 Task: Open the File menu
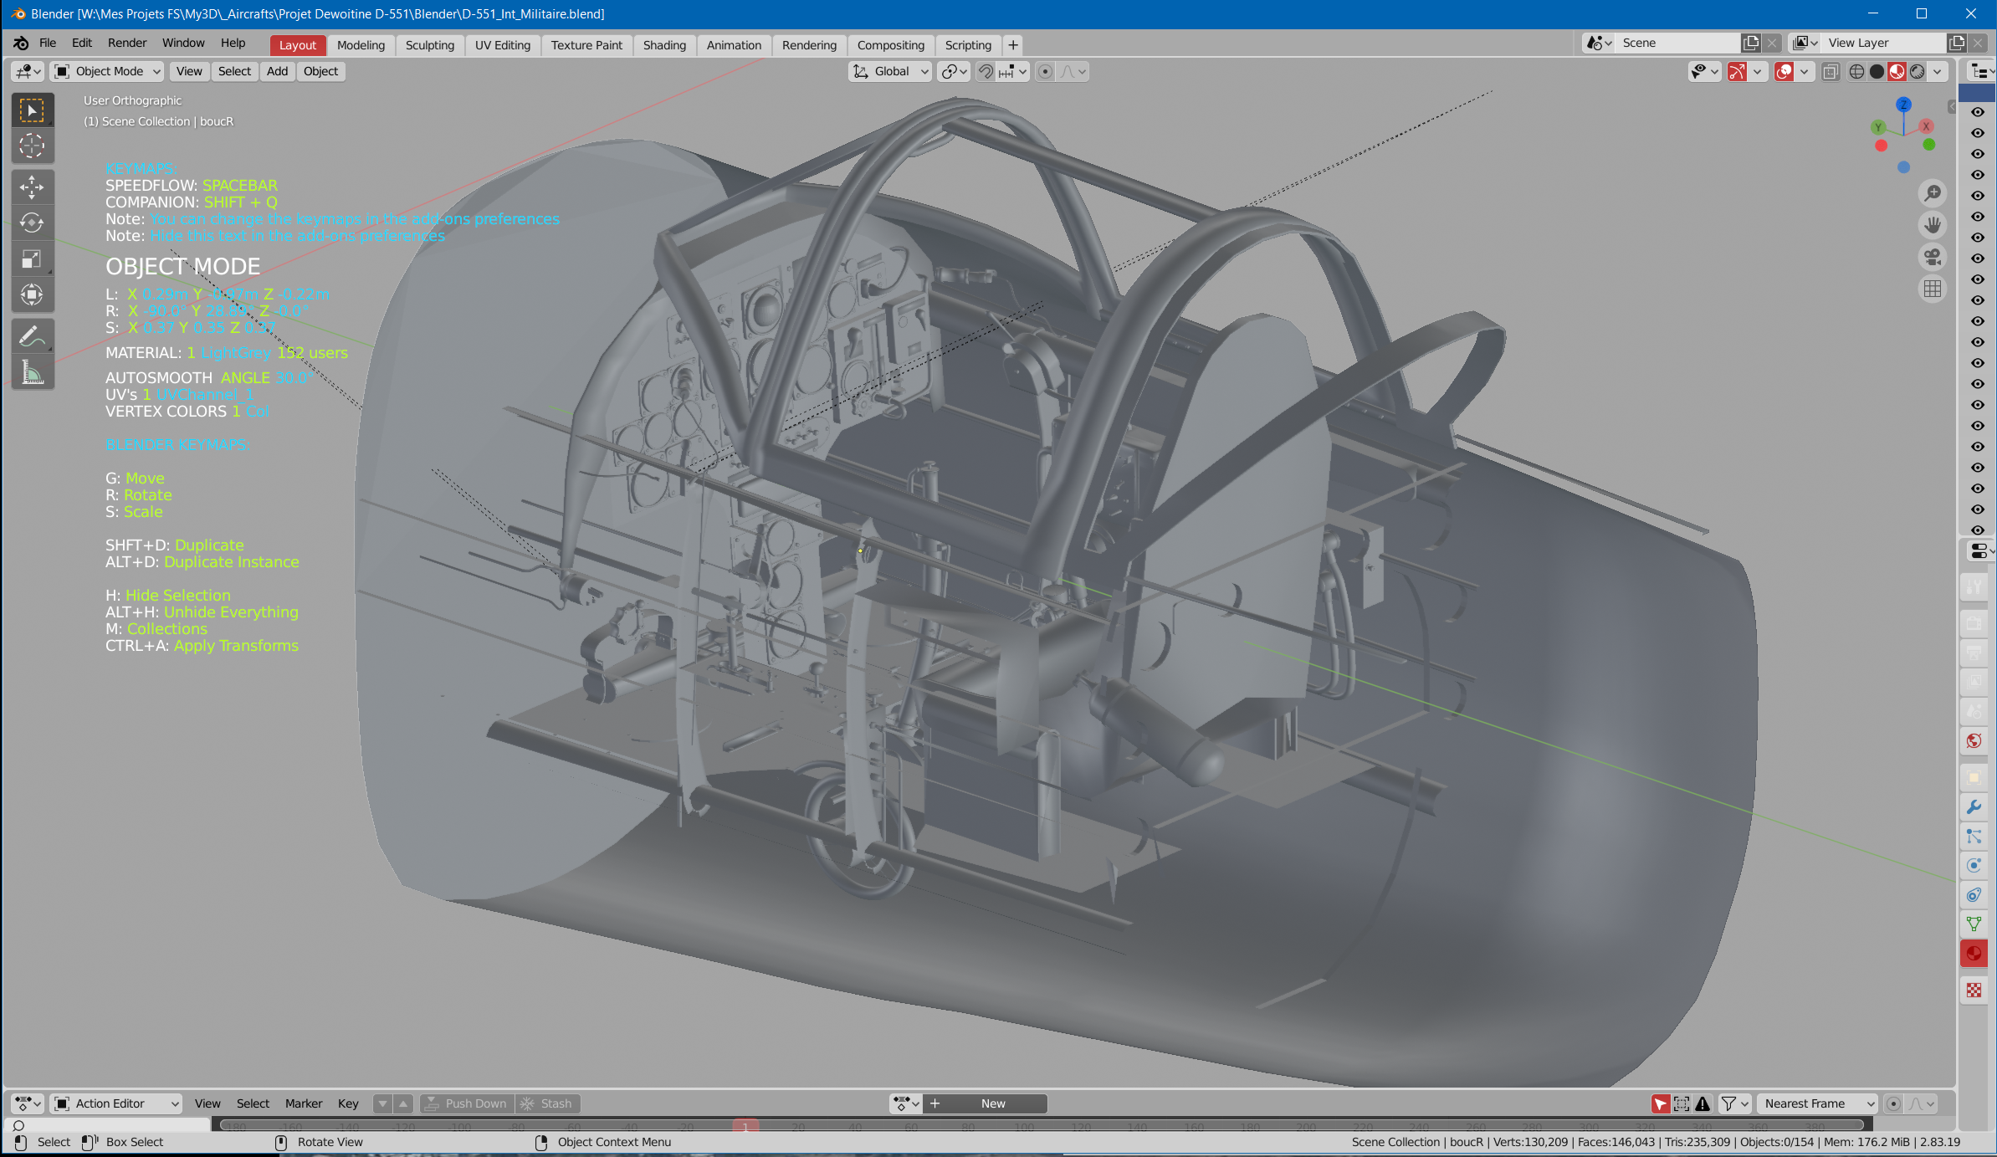48,44
